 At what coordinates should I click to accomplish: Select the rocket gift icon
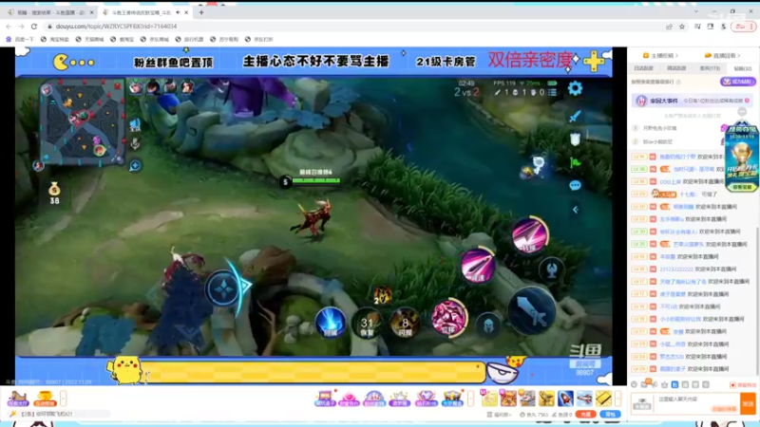[x=565, y=399]
